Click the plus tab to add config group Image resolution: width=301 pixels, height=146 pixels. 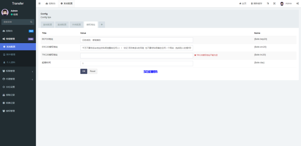[102, 25]
